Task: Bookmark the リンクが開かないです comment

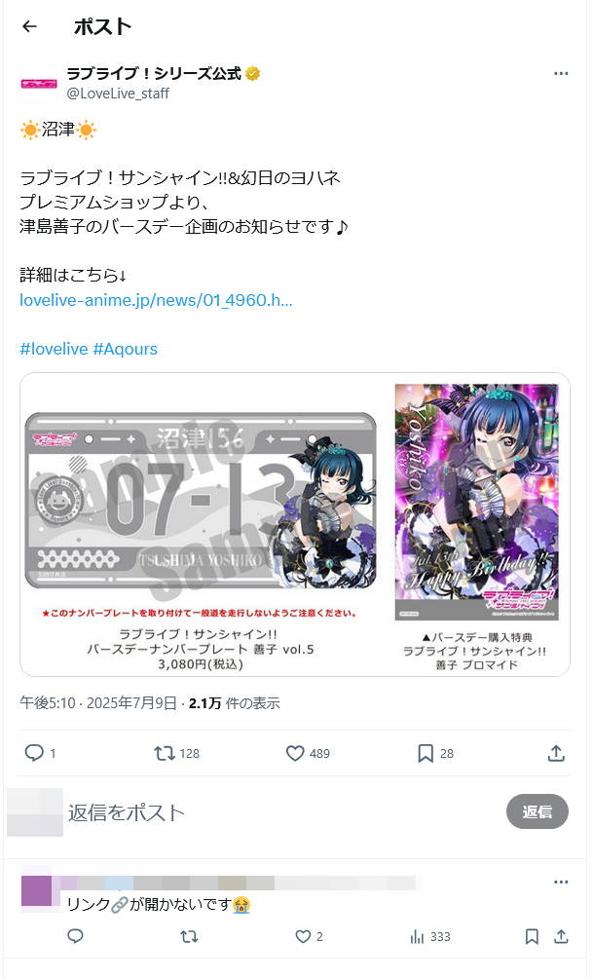Action: coord(532,936)
